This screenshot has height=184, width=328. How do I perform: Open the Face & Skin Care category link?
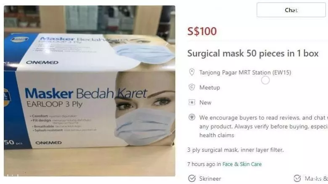pos(242,164)
